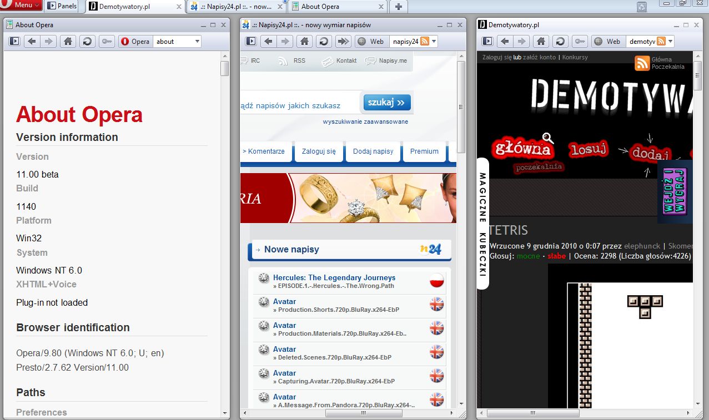Click the Web badge in Demotywatory window

click(608, 41)
